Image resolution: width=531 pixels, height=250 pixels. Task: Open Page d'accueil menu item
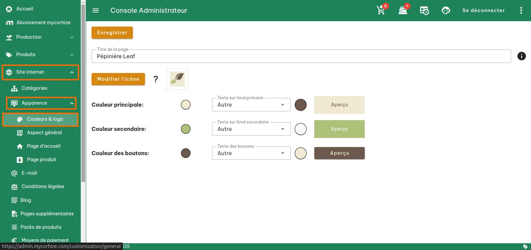(x=43, y=146)
